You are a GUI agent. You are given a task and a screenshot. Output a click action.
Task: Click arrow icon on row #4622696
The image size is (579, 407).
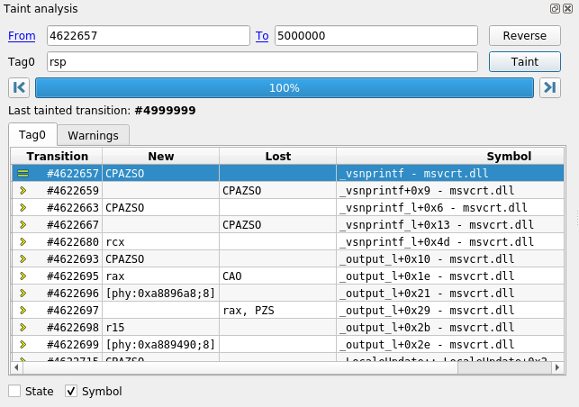pos(23,294)
